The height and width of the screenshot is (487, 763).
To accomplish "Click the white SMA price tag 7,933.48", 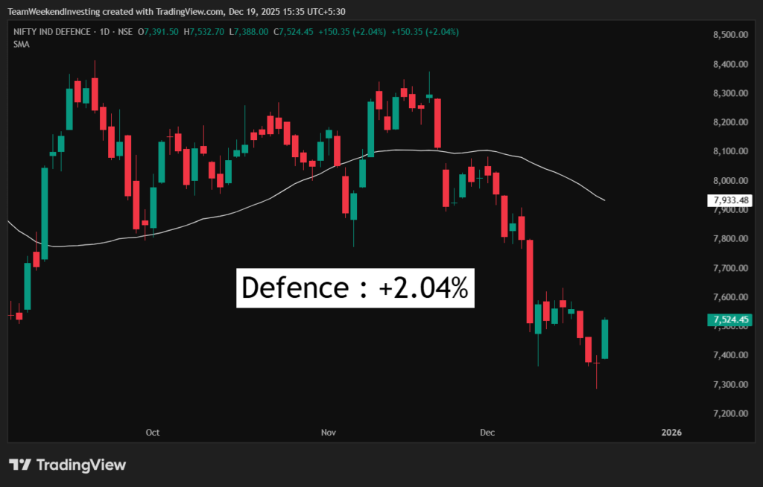I will pyautogui.click(x=731, y=200).
